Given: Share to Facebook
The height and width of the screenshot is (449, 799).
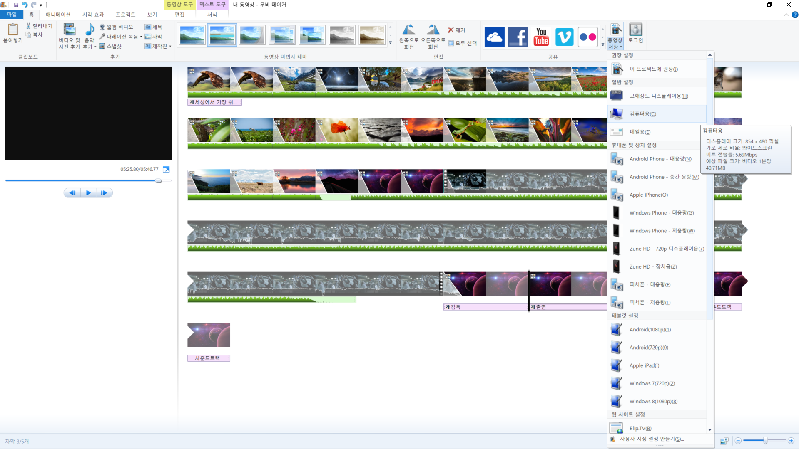Looking at the screenshot, I should click(x=518, y=37).
